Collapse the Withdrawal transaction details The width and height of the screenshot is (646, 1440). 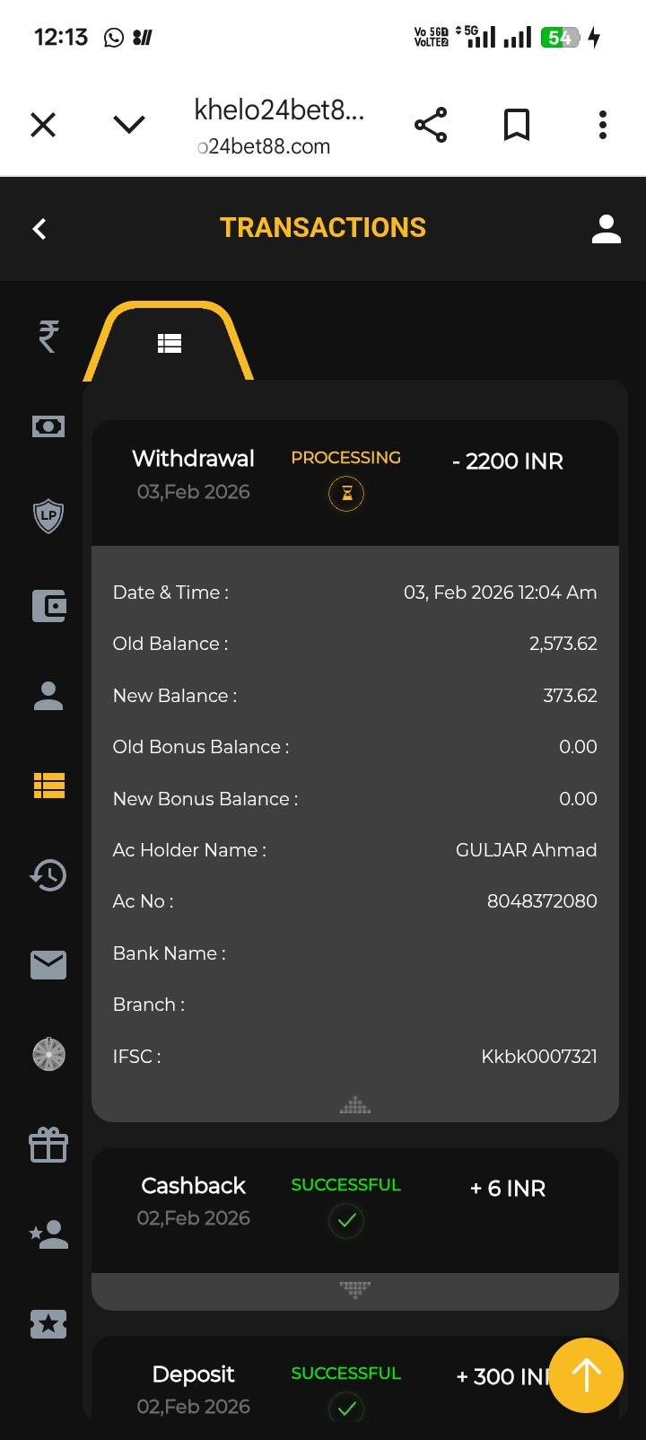(355, 1105)
